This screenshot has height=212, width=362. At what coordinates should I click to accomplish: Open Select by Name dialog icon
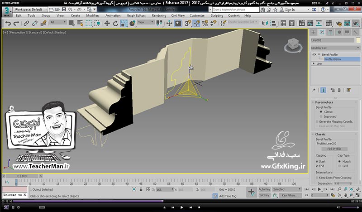(80, 24)
